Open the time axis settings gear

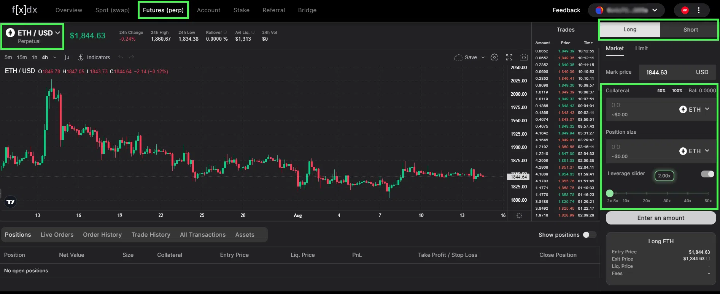click(519, 215)
